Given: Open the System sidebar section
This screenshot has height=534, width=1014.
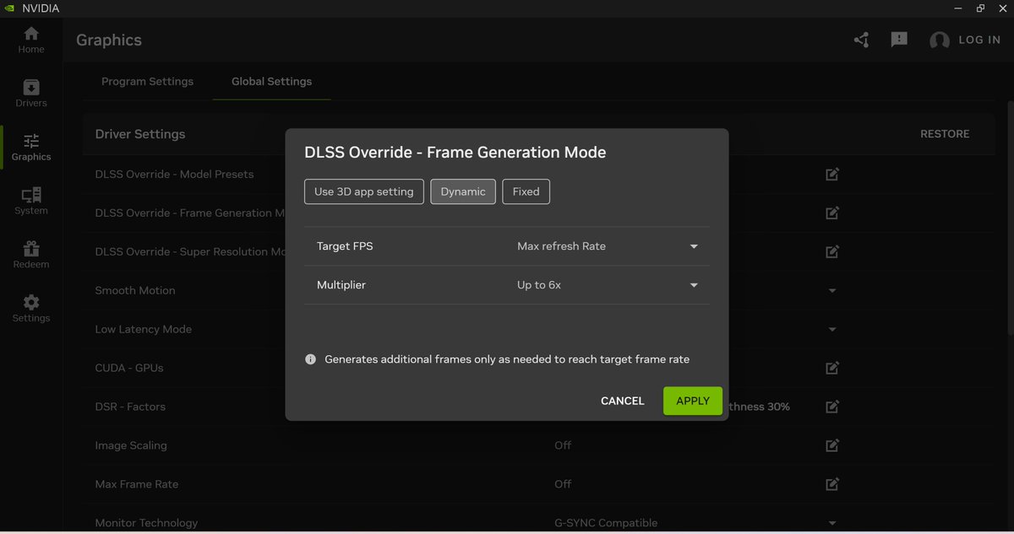Looking at the screenshot, I should [31, 202].
